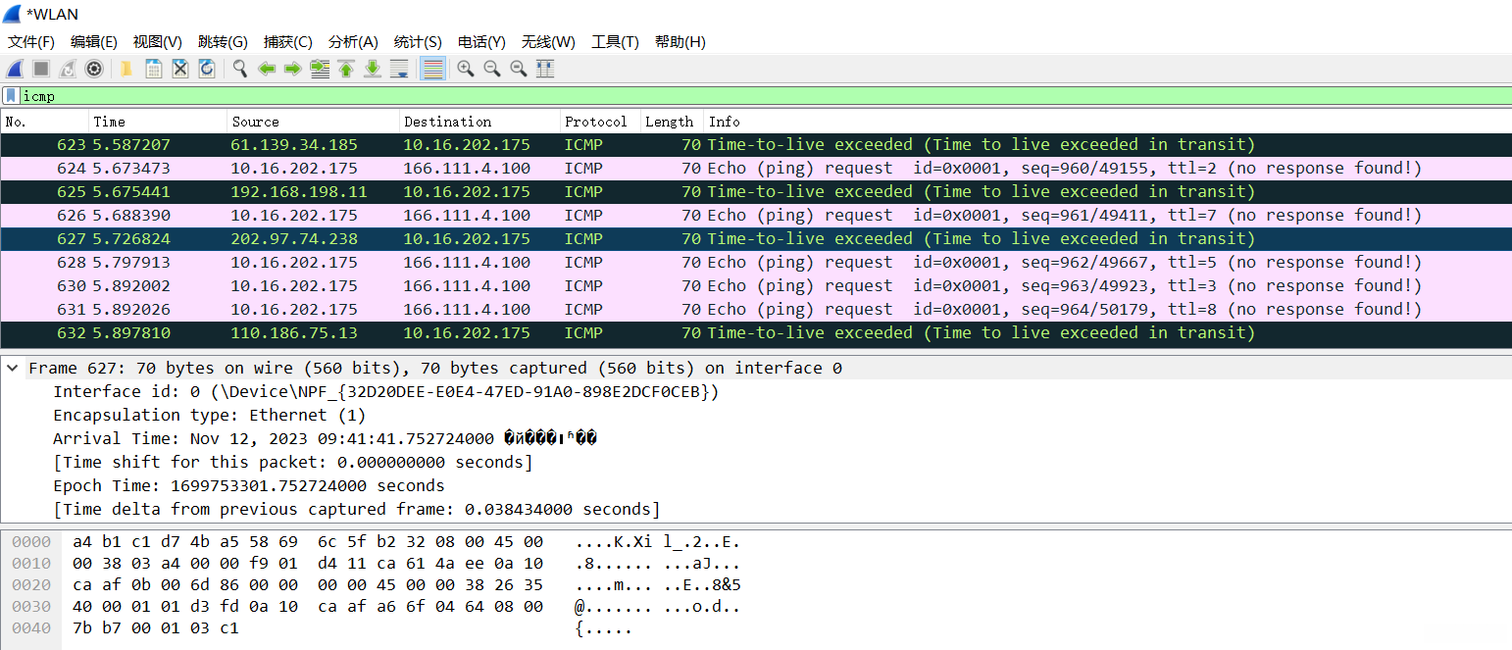Stop the capture with the square icon
The image size is (1512, 650).
coord(41,69)
